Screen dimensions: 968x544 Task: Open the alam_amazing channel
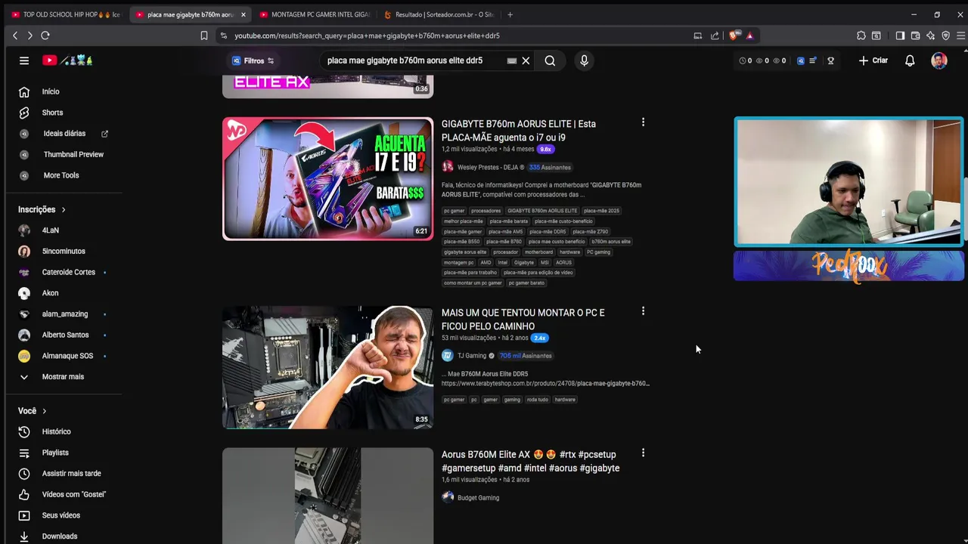pyautogui.click(x=64, y=314)
